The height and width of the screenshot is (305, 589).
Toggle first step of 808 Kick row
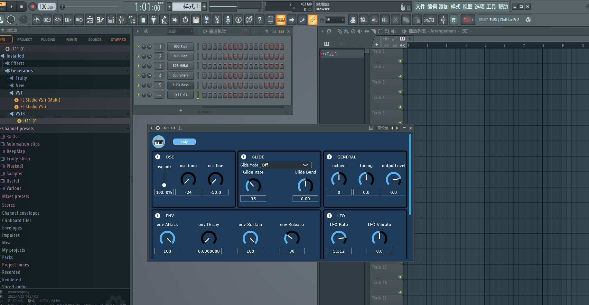tap(204, 47)
